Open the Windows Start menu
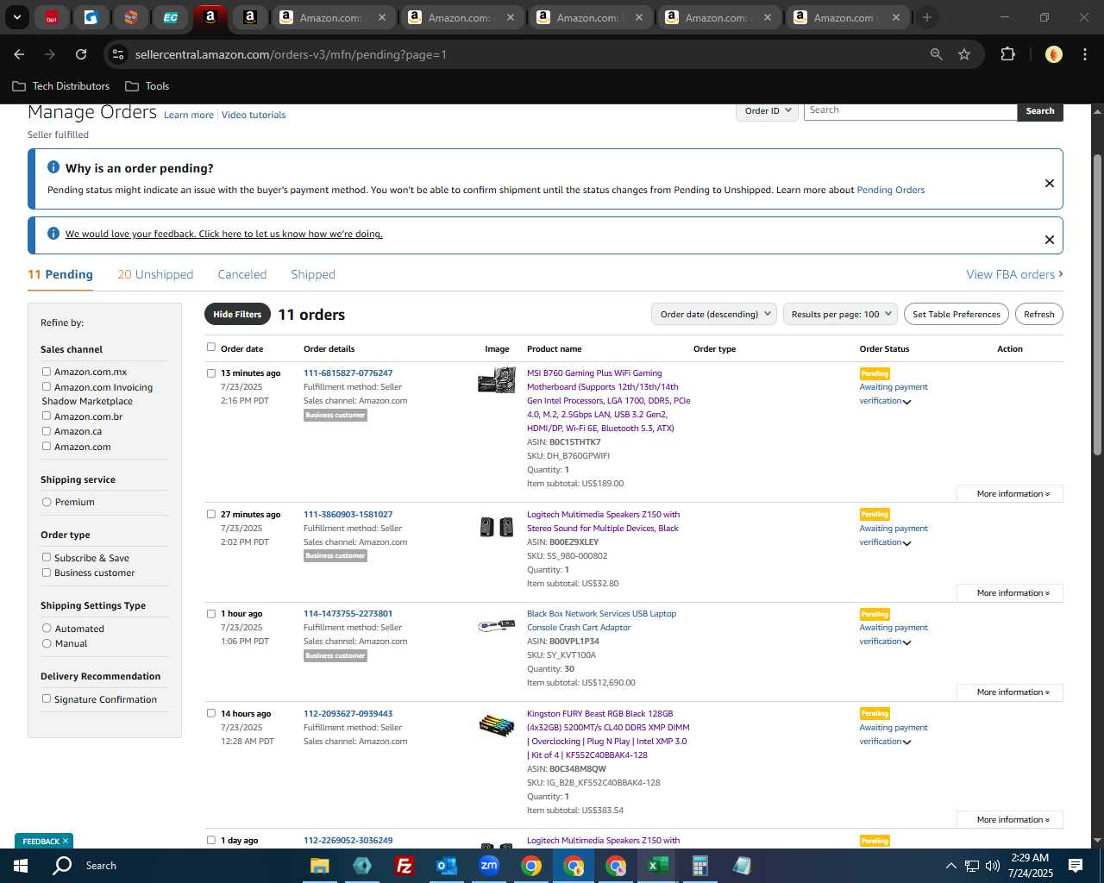 click(21, 865)
